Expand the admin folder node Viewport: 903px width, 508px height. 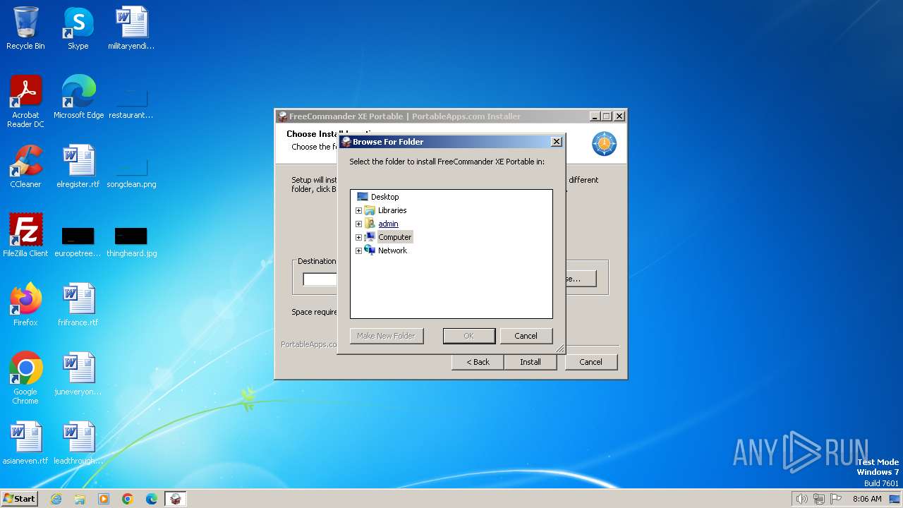click(x=358, y=224)
